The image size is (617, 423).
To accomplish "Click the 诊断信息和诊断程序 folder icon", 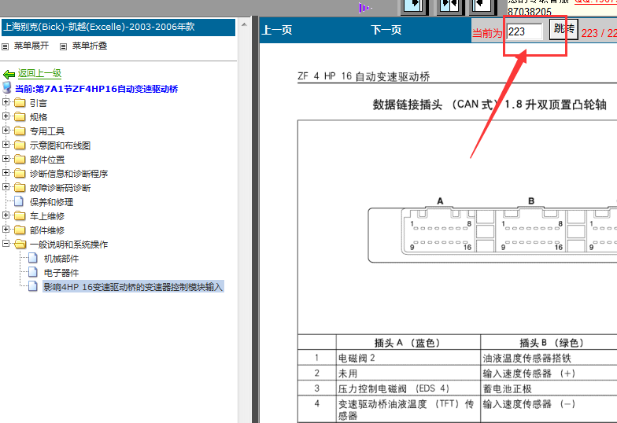I will (x=20, y=174).
